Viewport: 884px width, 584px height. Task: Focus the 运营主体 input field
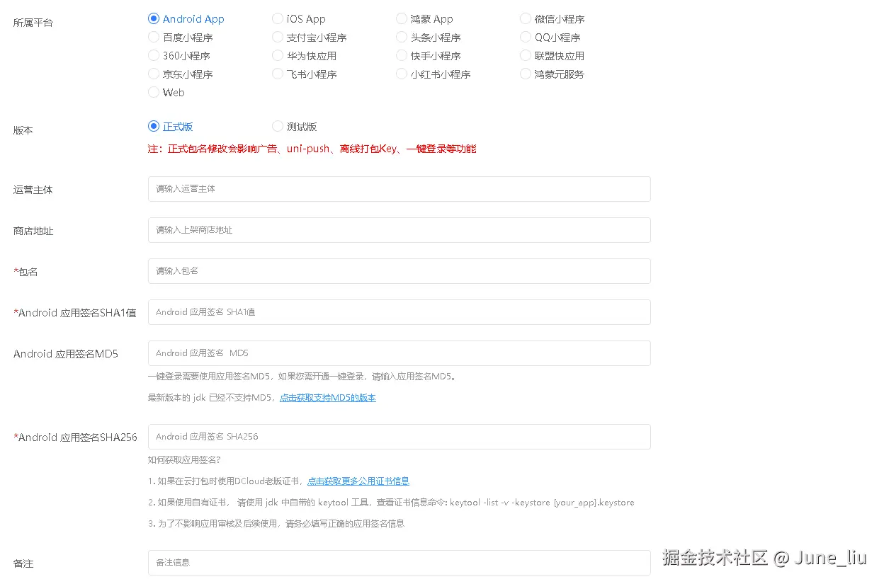tap(399, 189)
